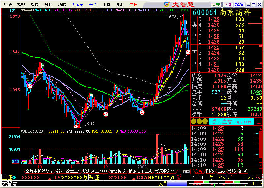
Task: Click the third yellow circle indicator
Action: [x=205, y=121]
